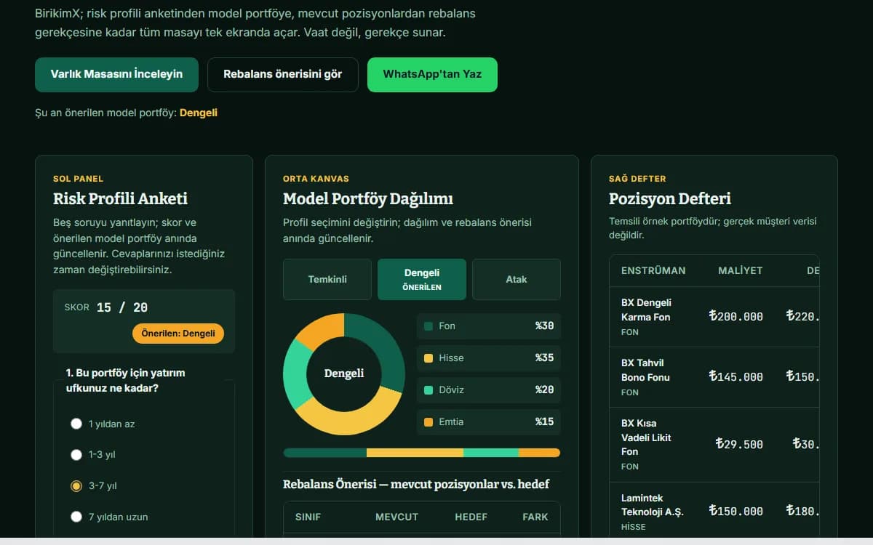This screenshot has width=873, height=545.
Task: Switch to the Atak profile tab
Action: pyautogui.click(x=517, y=279)
